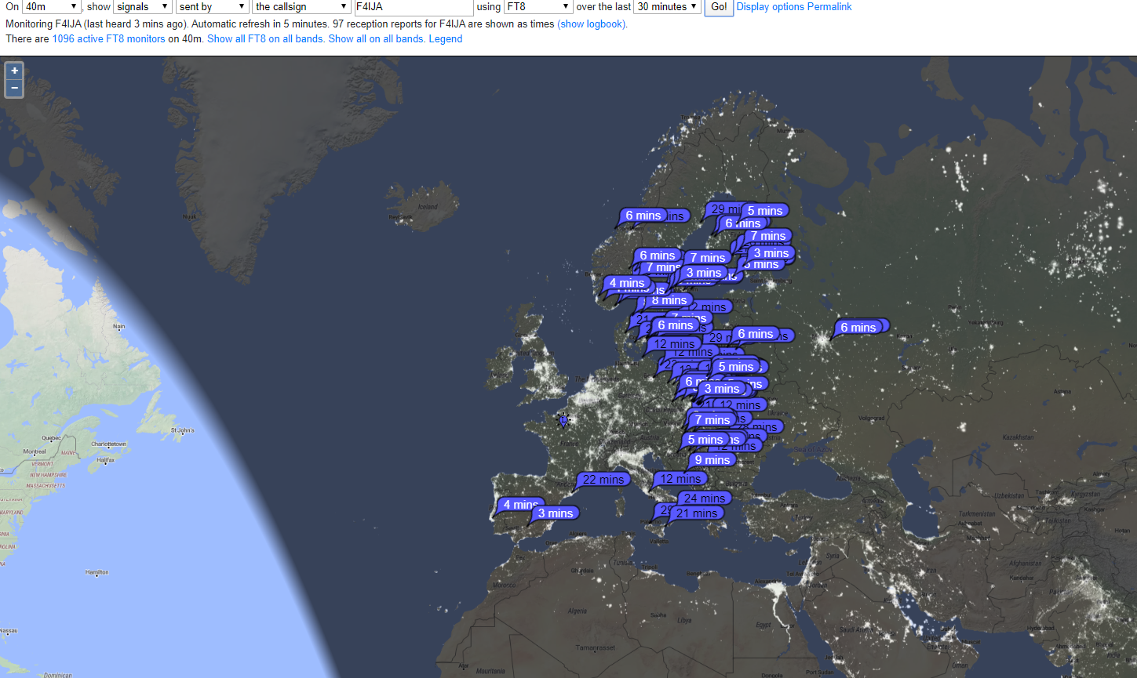Click the F4IJA transmitter marker in France
Image resolution: width=1137 pixels, height=678 pixels.
pyautogui.click(x=562, y=420)
